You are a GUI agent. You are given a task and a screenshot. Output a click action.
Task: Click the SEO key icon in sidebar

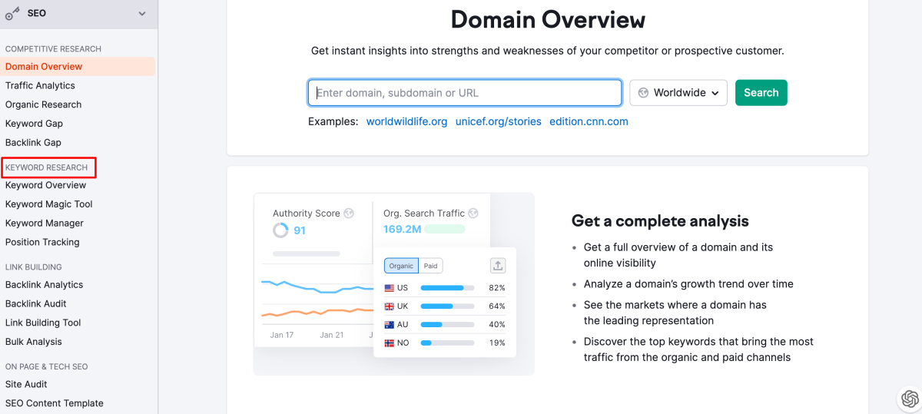click(x=13, y=13)
